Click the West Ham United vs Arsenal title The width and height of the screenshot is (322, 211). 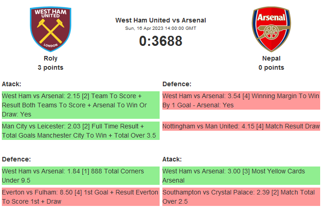[x=161, y=20]
